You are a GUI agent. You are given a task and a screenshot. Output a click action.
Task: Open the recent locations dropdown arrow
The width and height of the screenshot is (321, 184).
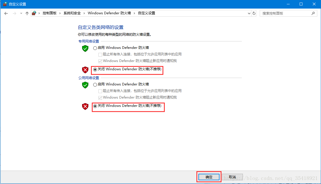pyautogui.click(x=21, y=13)
